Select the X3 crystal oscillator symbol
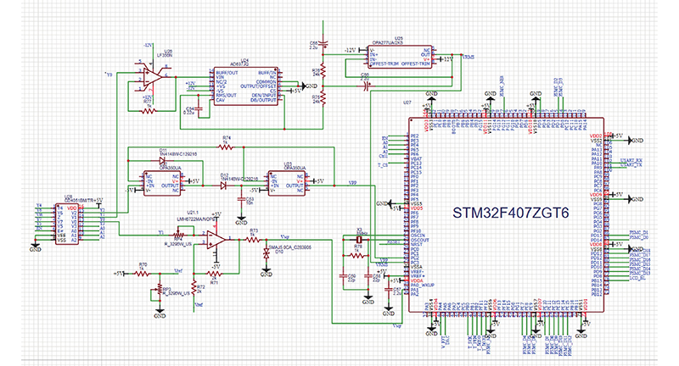Image resolution: width=679 pixels, height=366 pixels. (358, 240)
